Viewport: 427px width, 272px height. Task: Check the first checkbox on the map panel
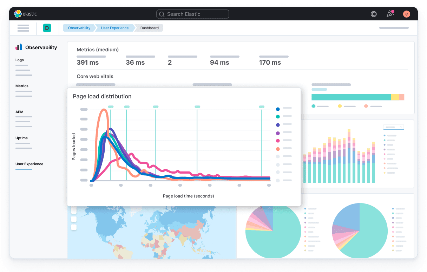74,210
